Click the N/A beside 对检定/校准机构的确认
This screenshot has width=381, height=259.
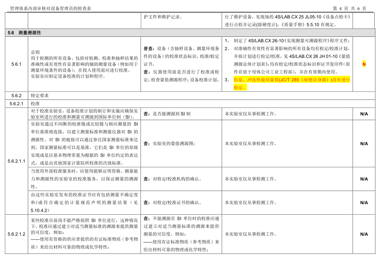[x=364, y=179]
